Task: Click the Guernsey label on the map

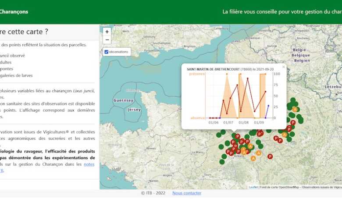Action: [x=123, y=100]
